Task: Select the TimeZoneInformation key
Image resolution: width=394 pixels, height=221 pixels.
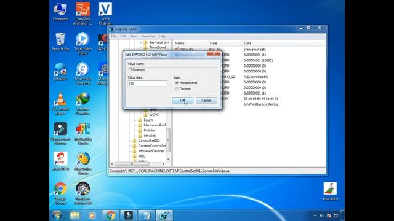Action: point(158,47)
